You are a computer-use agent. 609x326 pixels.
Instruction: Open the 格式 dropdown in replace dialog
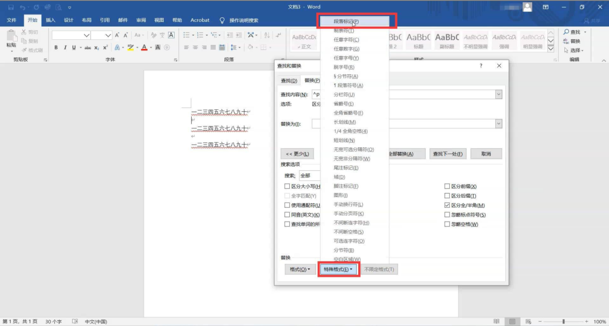tap(300, 269)
